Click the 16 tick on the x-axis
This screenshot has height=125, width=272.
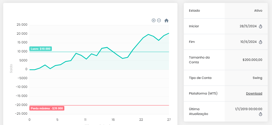(113, 119)
